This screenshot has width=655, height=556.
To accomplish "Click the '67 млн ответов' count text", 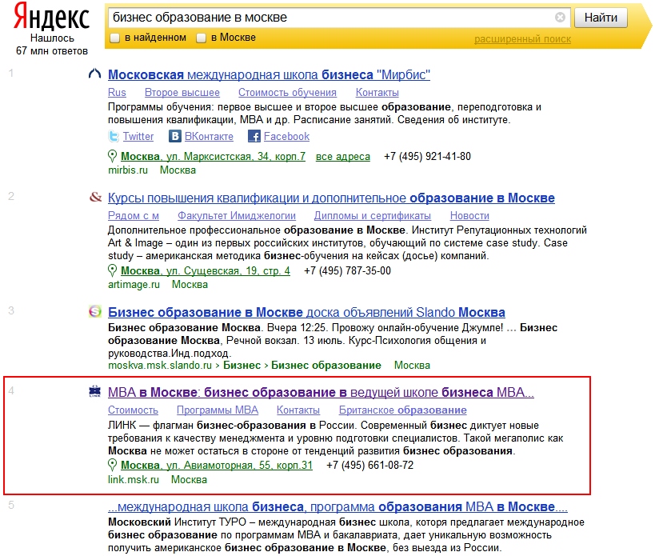I will 52,51.
